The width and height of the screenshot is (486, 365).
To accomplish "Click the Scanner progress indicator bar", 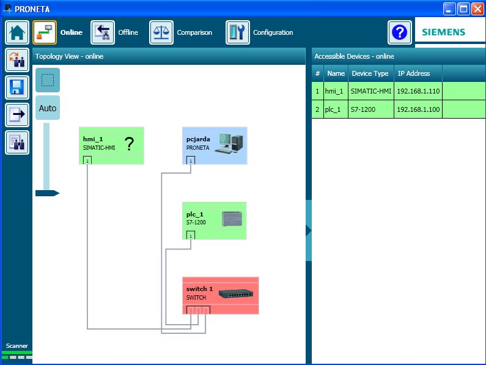I will tap(17, 355).
